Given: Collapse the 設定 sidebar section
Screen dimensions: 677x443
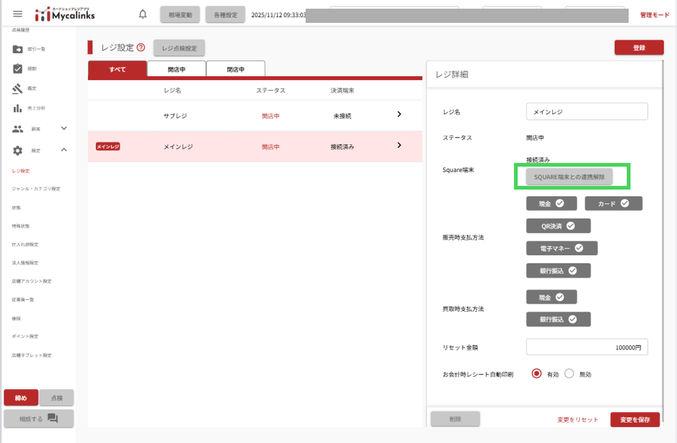Looking at the screenshot, I should [x=64, y=149].
